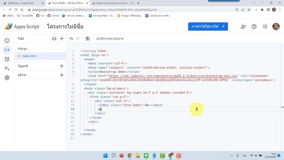Click the execution log button
The image size is (284, 160).
110,39
